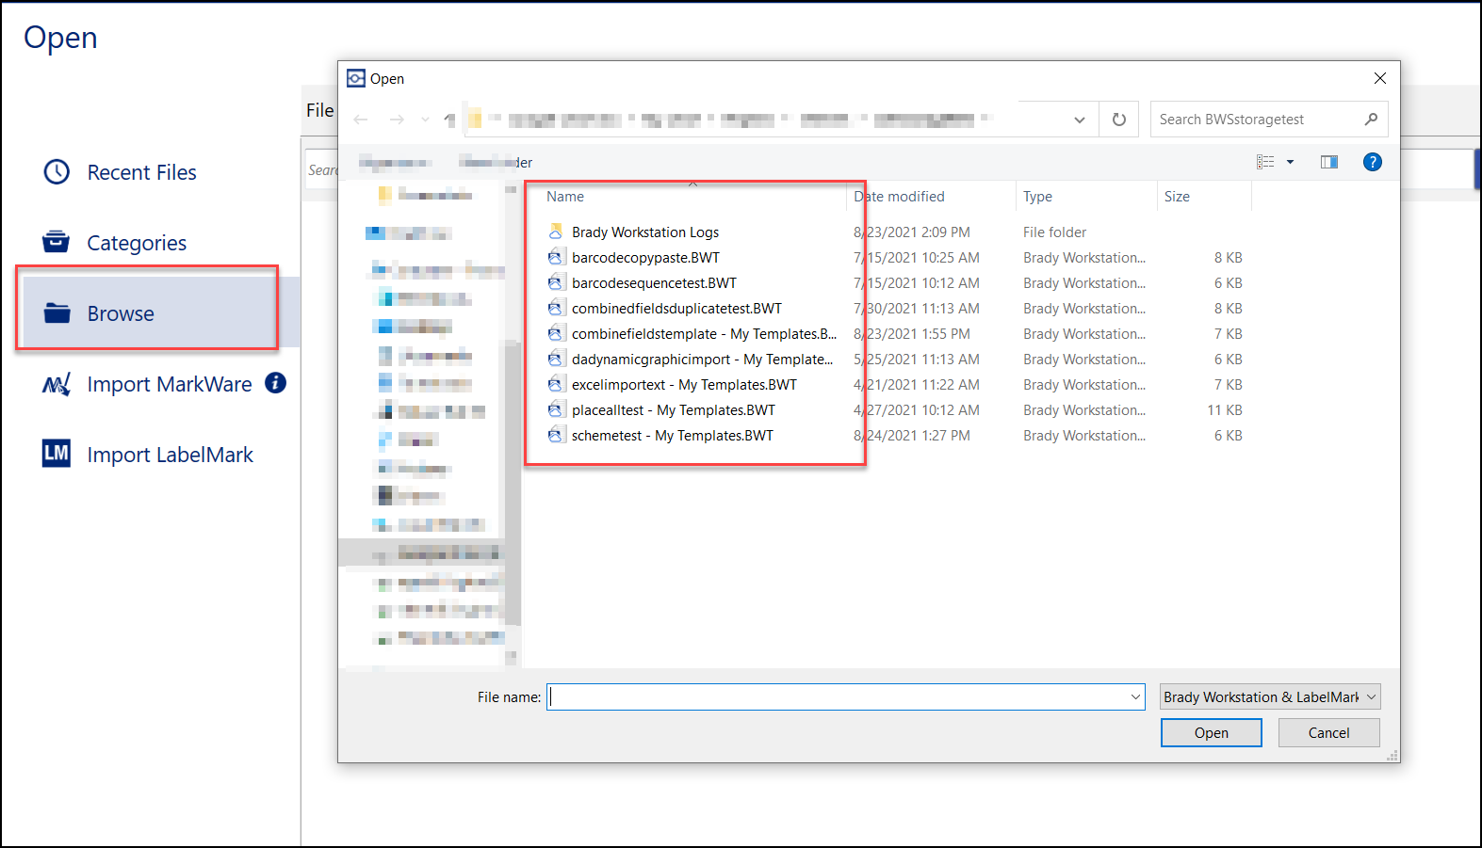Click Import LabelMark option
The image size is (1482, 848).
point(170,455)
